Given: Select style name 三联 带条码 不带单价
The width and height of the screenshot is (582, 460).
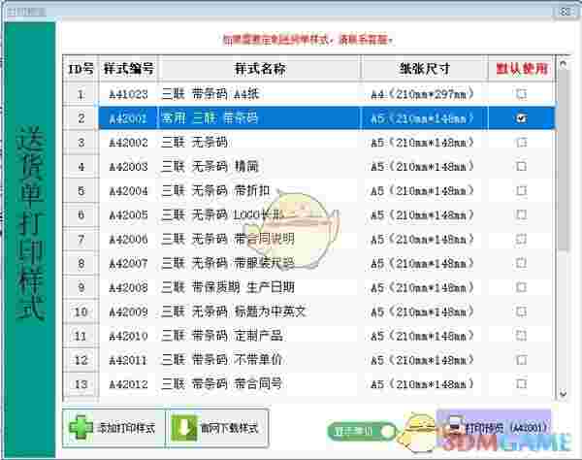Looking at the screenshot, I should point(222,360).
